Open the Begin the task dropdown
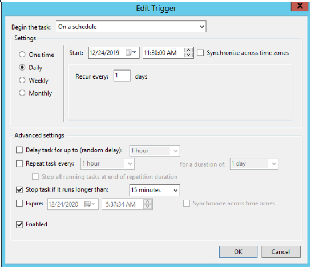Image resolution: width=311 pixels, height=268 pixels. [x=131, y=27]
